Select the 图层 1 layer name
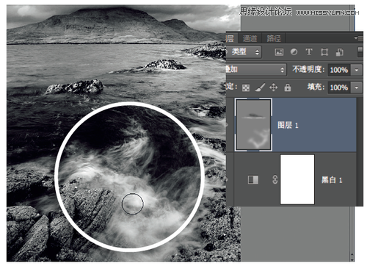Image resolution: width=367 pixels, height=266 pixels. pyautogui.click(x=288, y=126)
